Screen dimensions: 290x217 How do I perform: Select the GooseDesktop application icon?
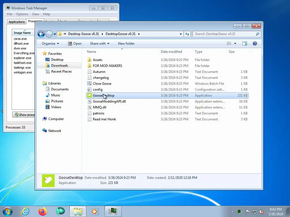coord(89,96)
